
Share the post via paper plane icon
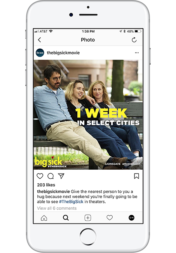61,176
